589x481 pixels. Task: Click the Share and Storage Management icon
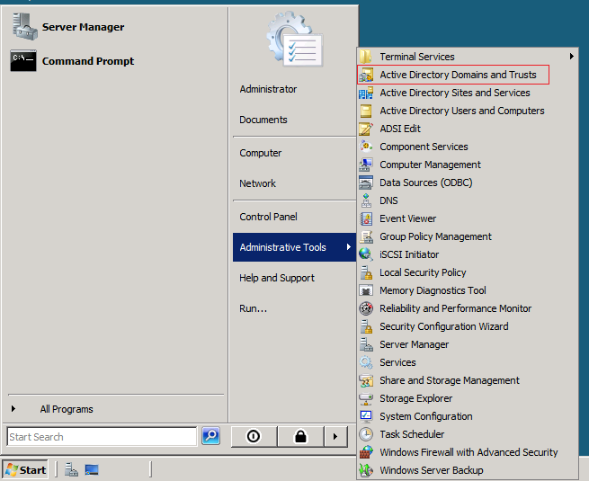click(366, 380)
